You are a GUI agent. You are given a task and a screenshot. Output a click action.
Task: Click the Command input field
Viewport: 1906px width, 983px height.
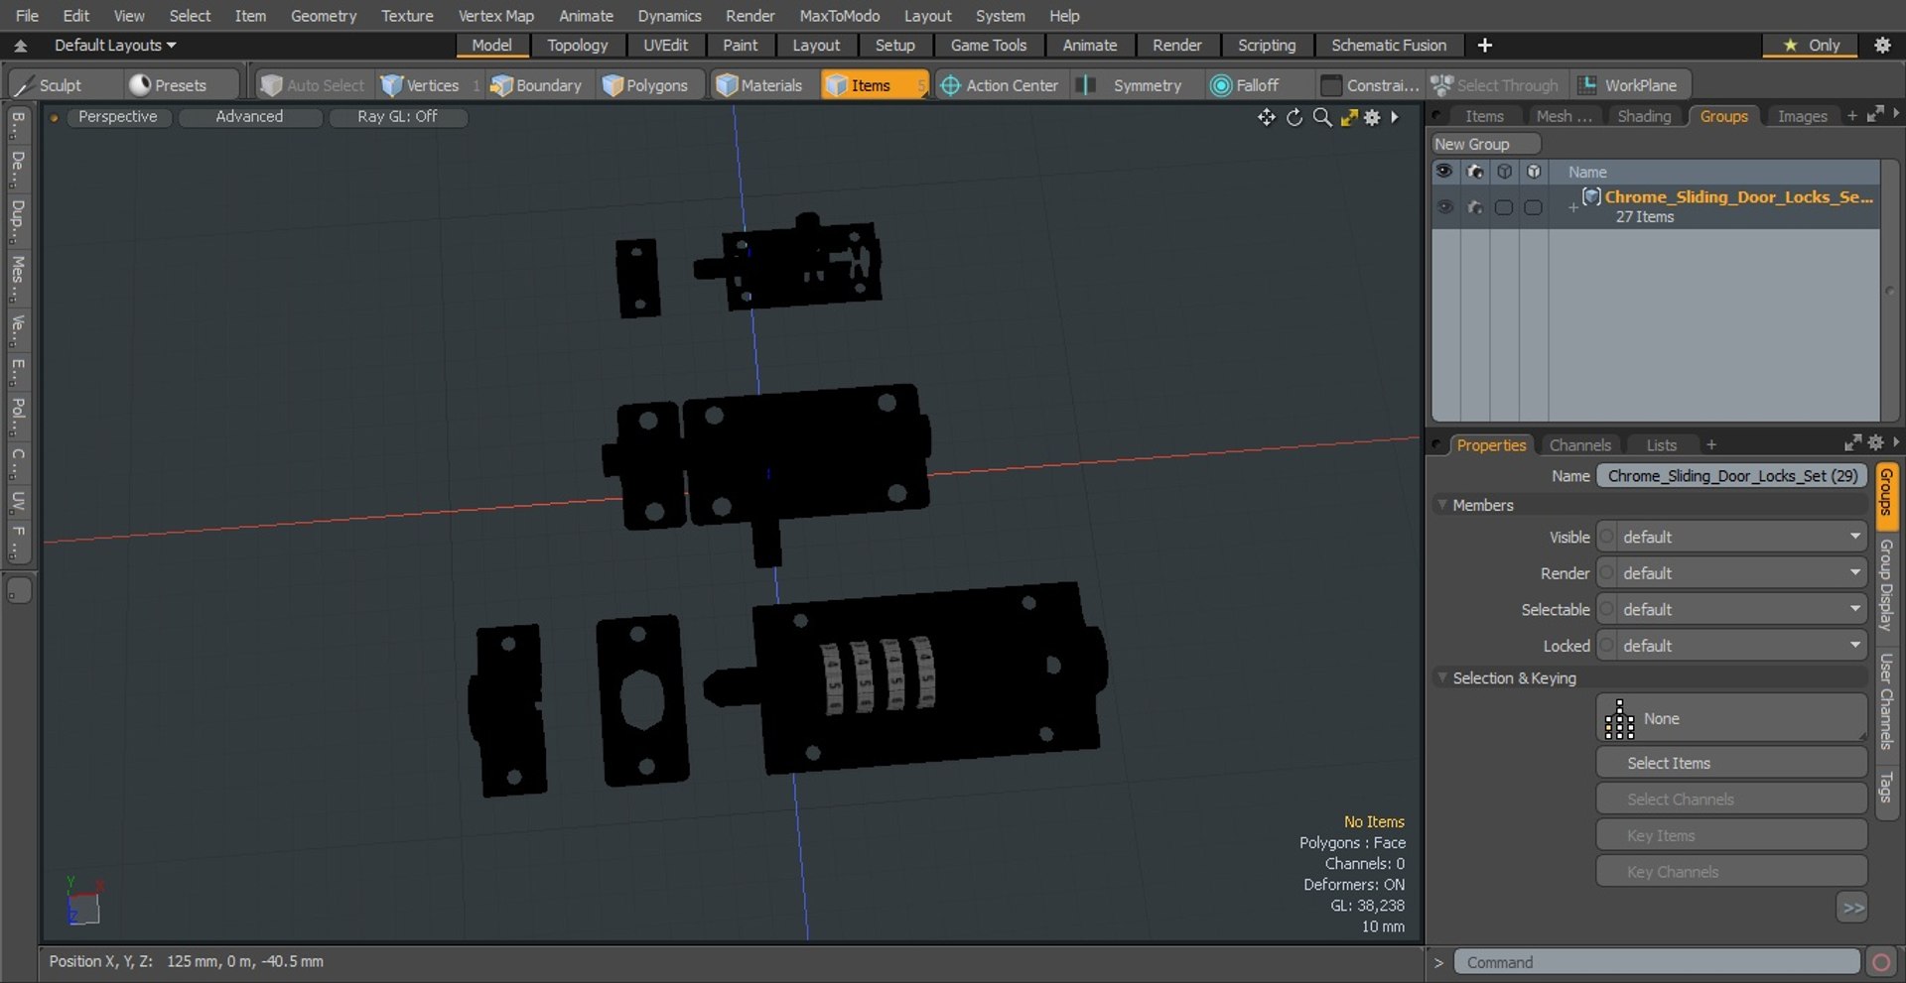[x=1656, y=962]
